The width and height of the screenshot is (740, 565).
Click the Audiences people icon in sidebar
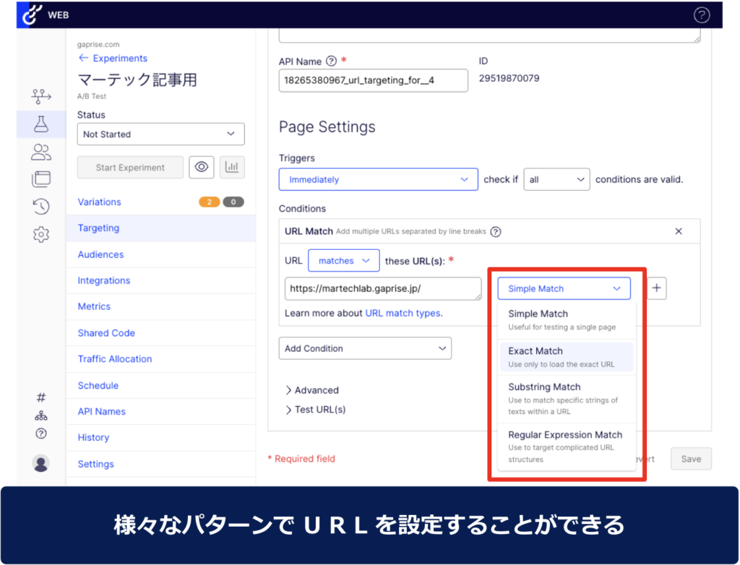[x=41, y=152]
